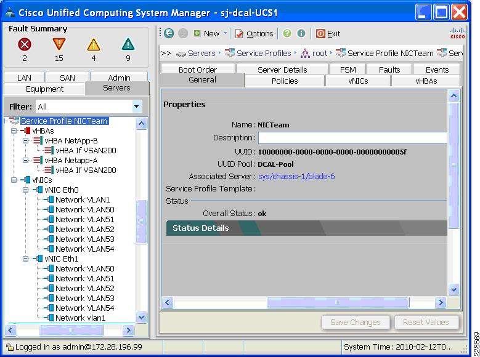Open the vNICs tab
Viewport: 480px width, 357px height.
pos(358,81)
